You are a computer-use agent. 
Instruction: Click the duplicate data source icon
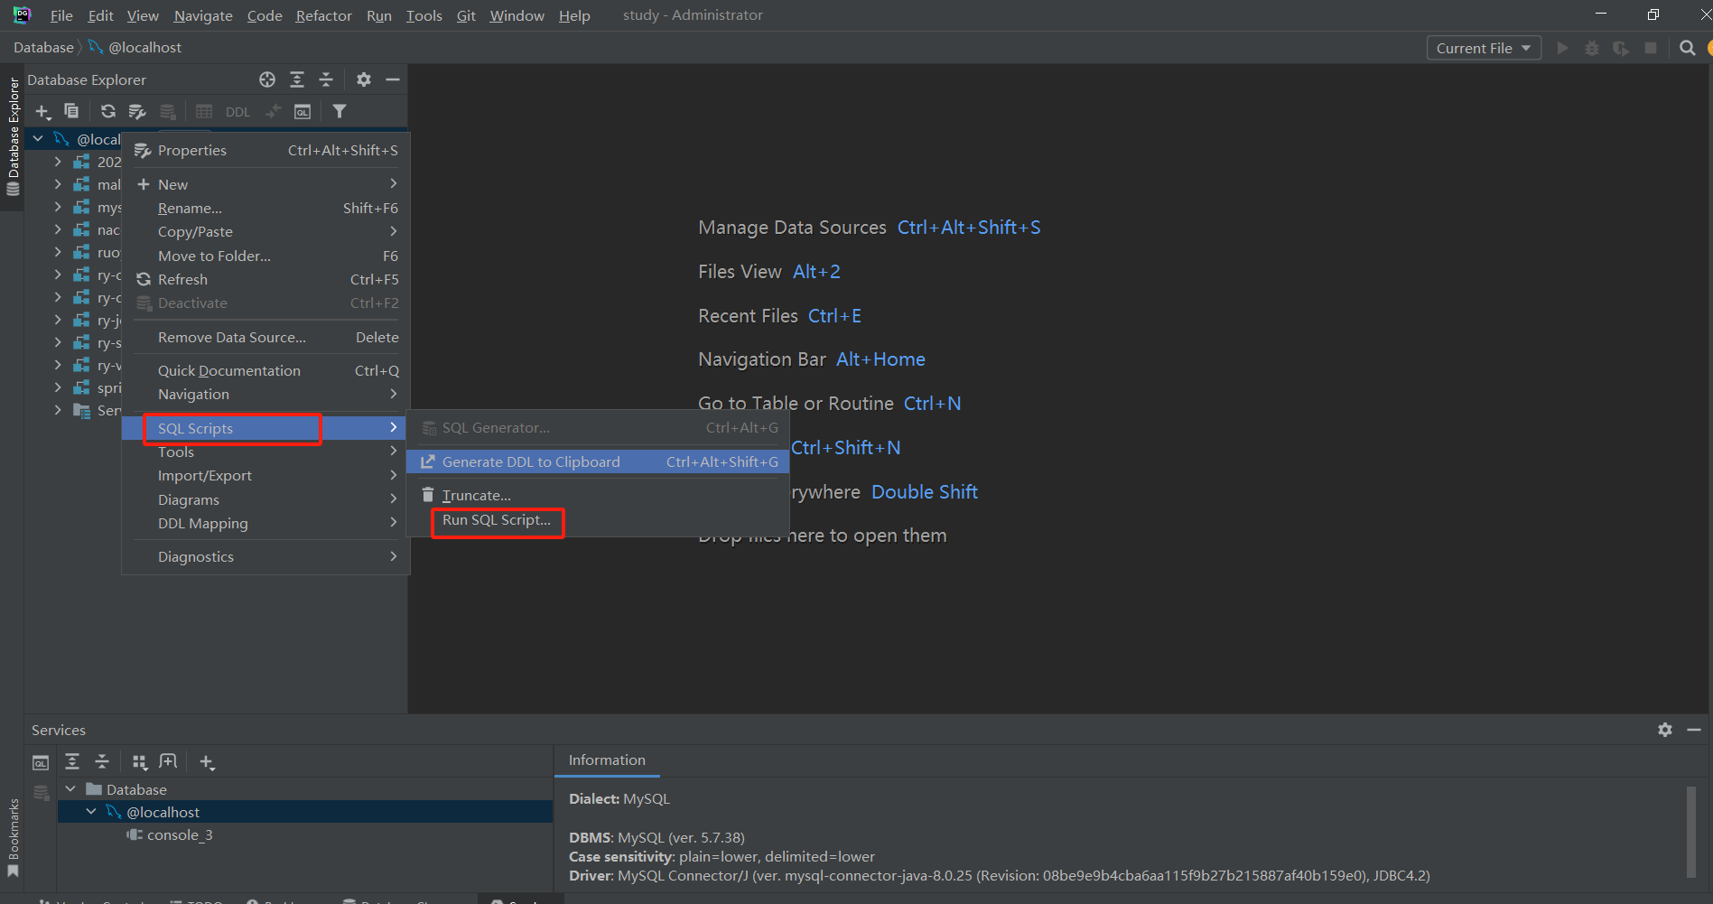pos(71,112)
